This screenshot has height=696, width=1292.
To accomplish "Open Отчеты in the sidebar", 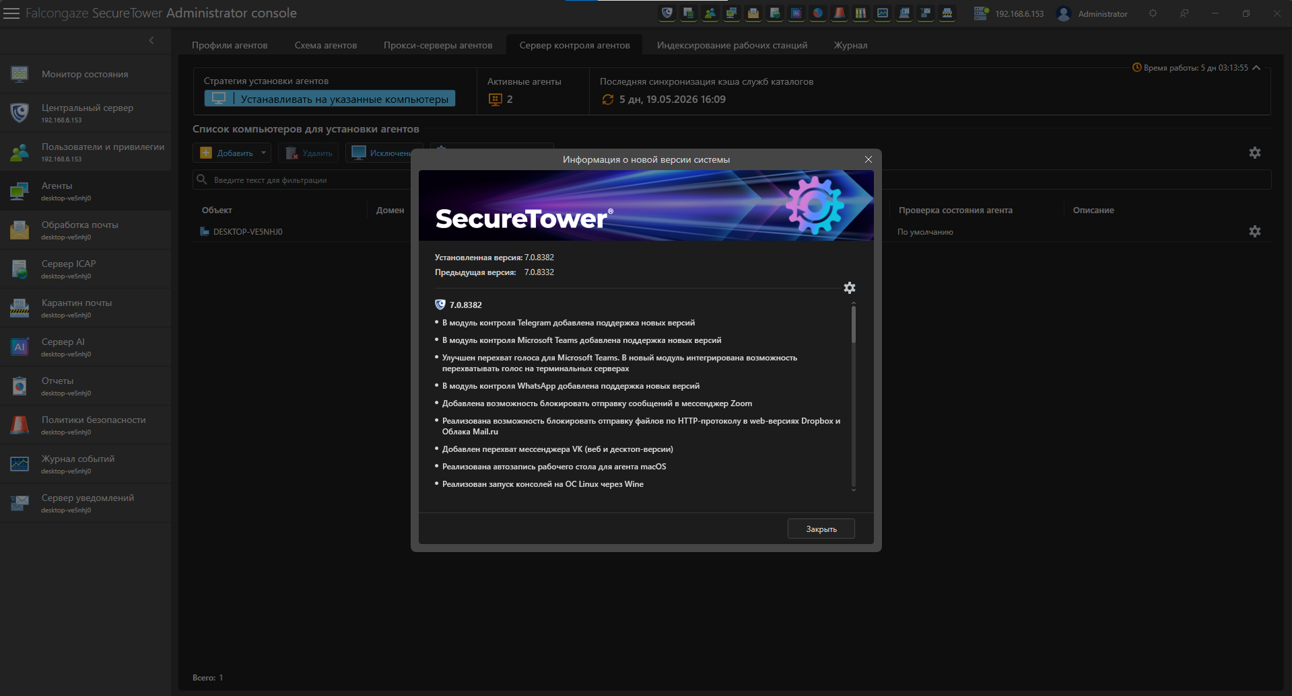I will point(86,386).
